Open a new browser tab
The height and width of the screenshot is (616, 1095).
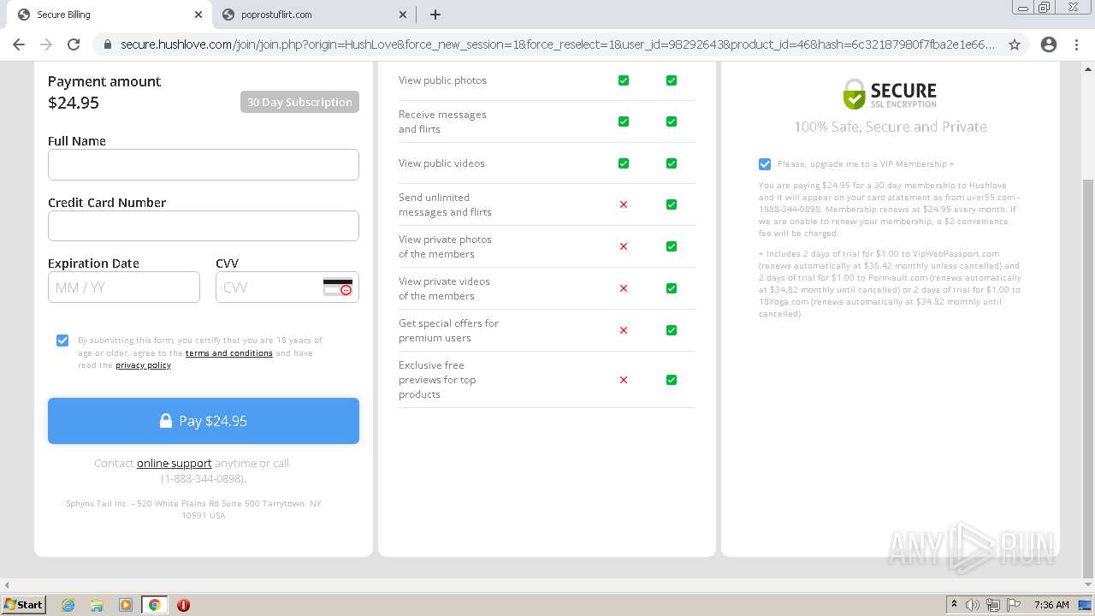pos(435,15)
